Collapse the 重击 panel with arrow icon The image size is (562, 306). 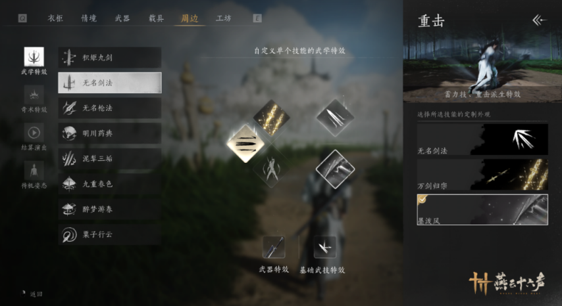point(540,20)
